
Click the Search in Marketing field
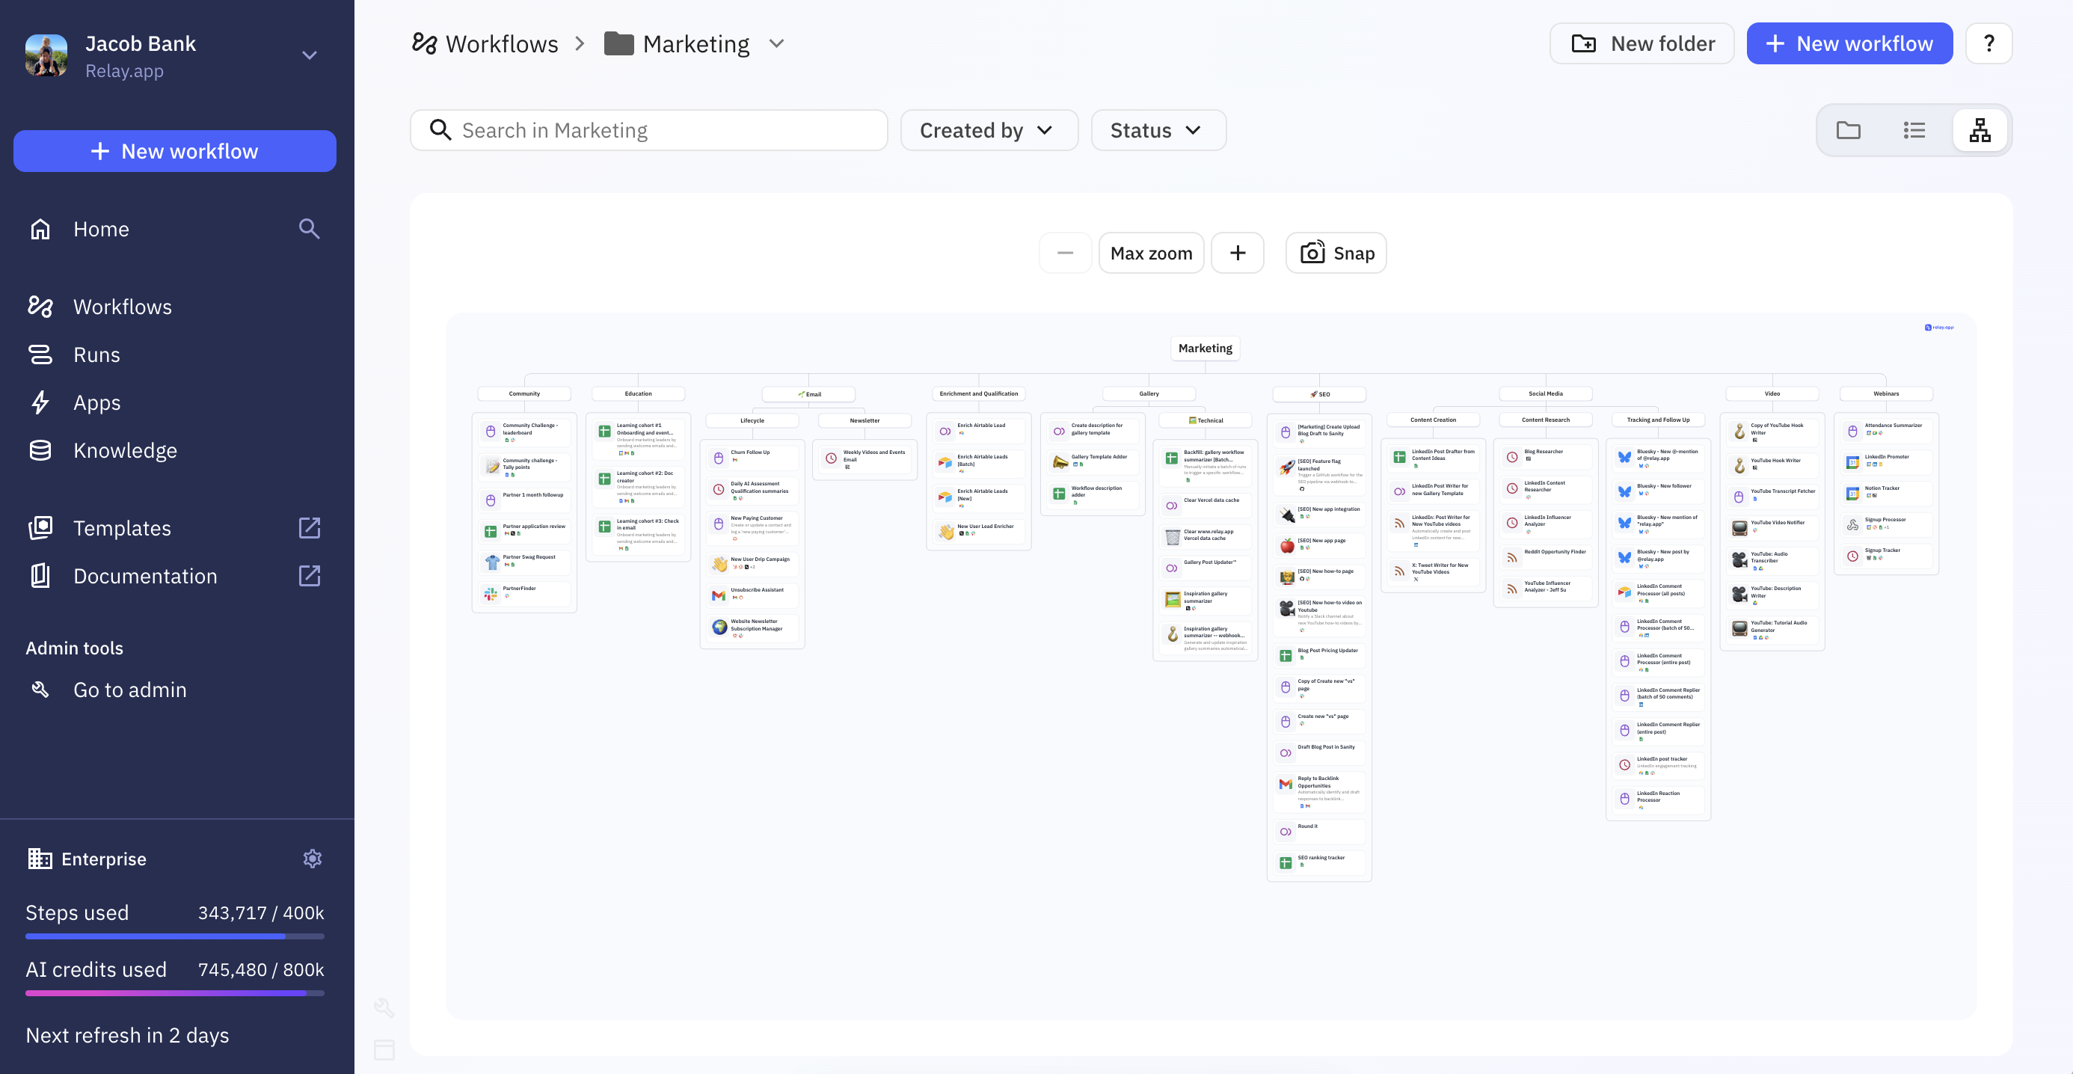tap(648, 130)
